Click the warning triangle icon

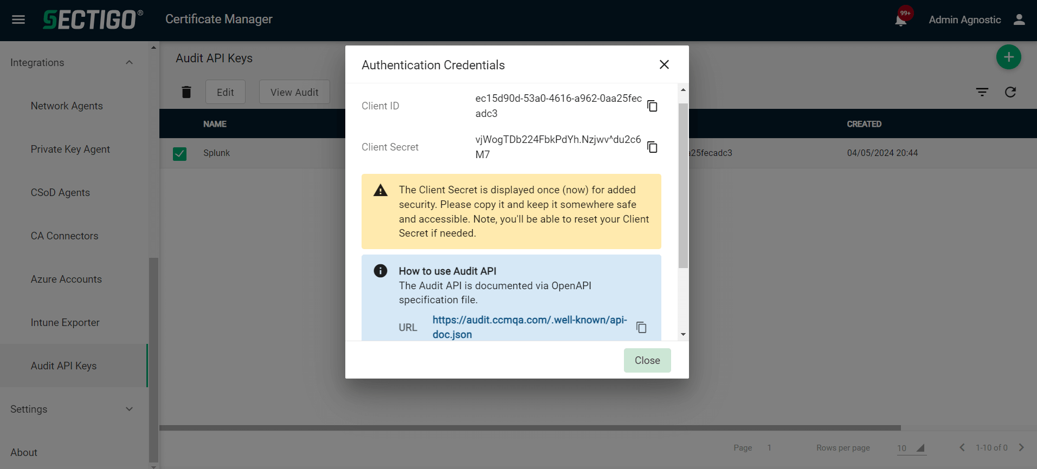click(381, 190)
